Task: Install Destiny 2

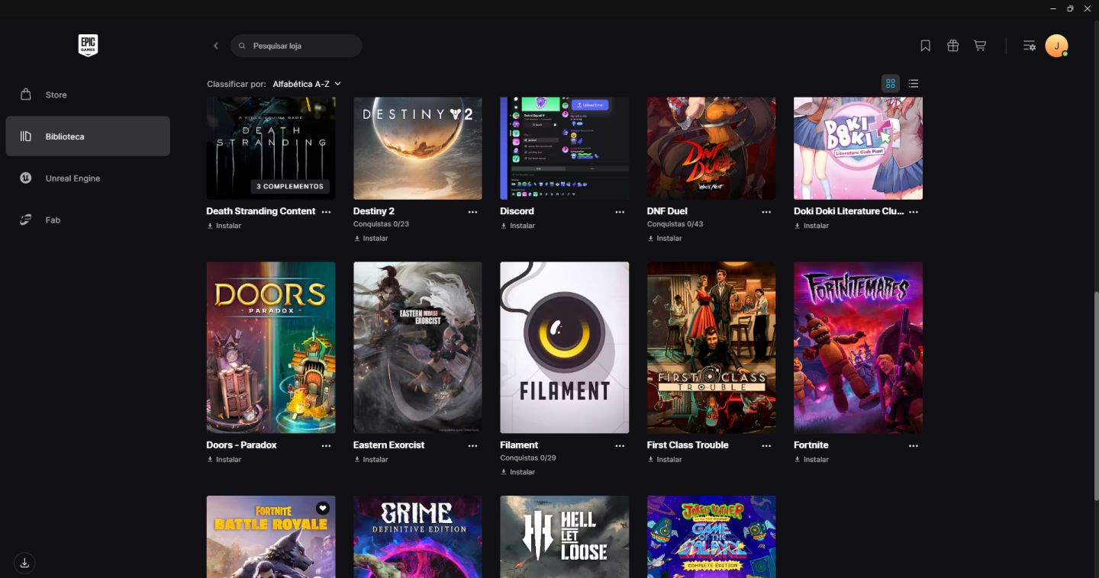Action: [x=371, y=238]
